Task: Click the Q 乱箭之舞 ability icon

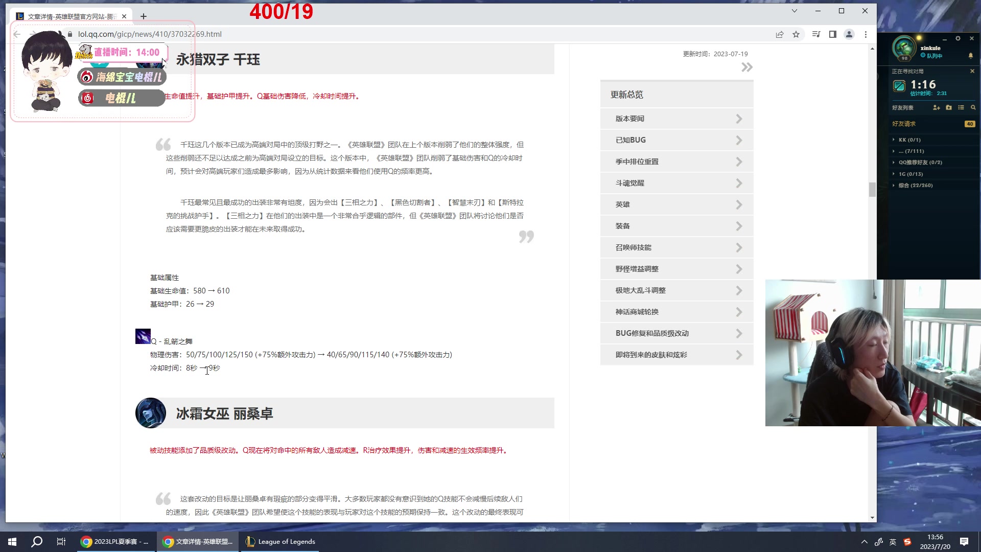Action: [x=143, y=336]
